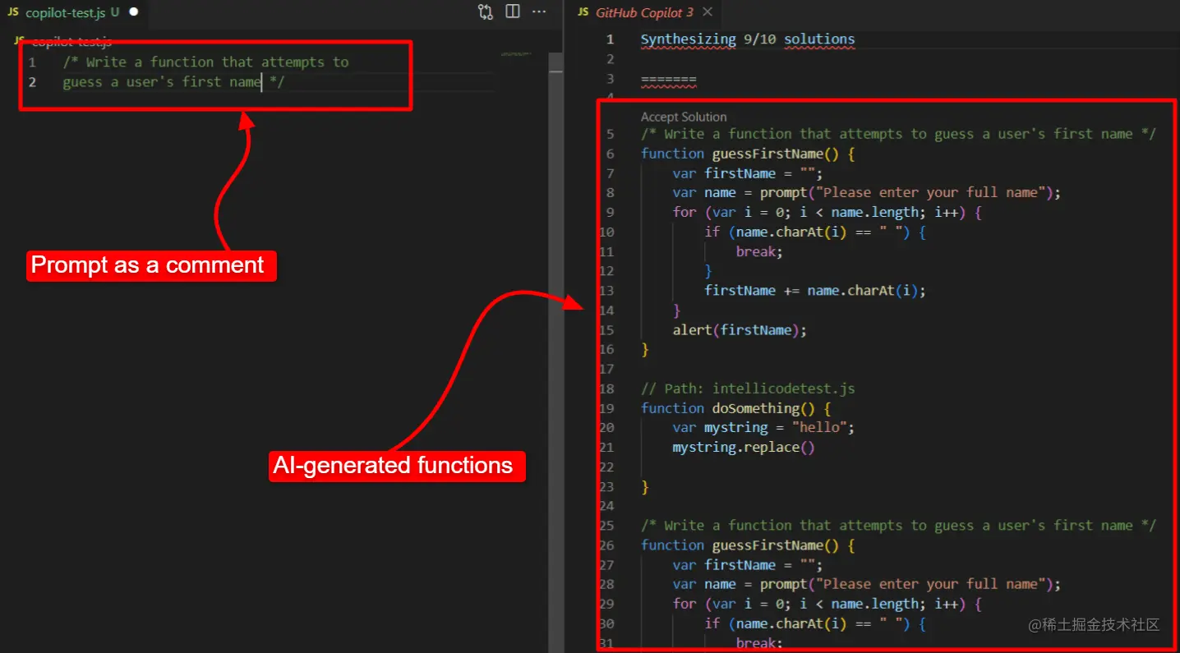Viewport: 1180px width, 653px height.
Task: Click the prompt statement on line 28
Action: pyautogui.click(x=867, y=585)
